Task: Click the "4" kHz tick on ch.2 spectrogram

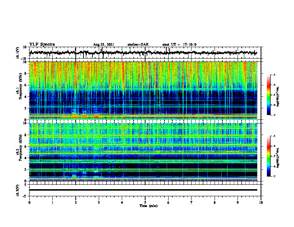Action: (x=26, y=158)
